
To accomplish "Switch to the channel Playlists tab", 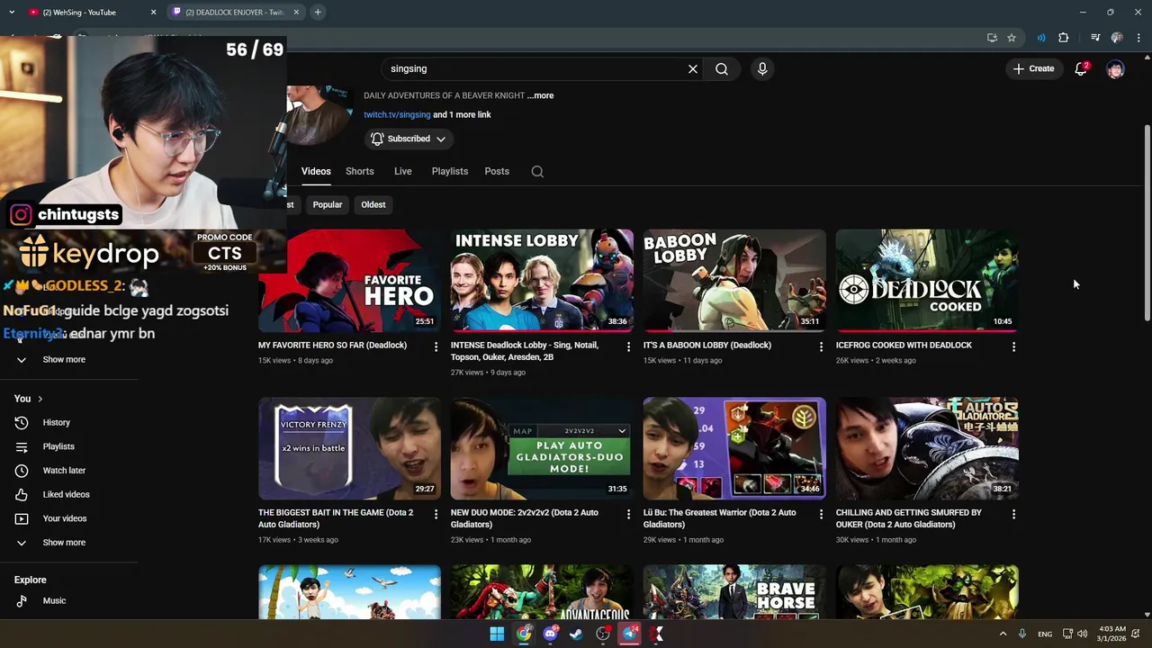I will pyautogui.click(x=449, y=171).
